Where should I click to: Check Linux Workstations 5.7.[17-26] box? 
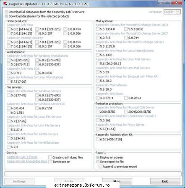point(8,81)
